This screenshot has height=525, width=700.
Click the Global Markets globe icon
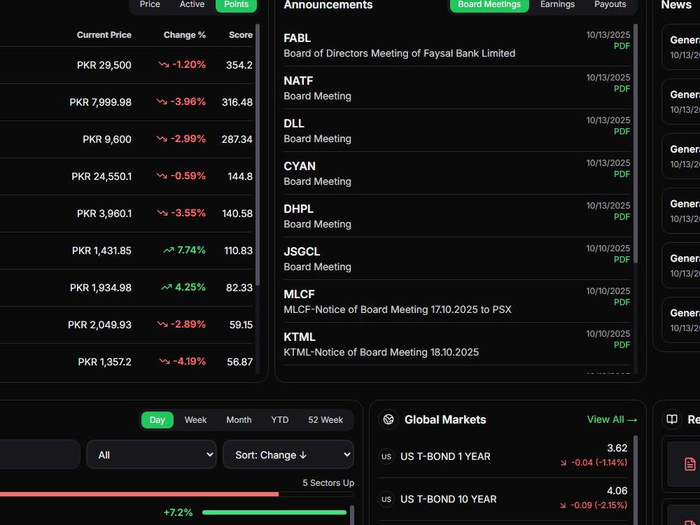point(388,419)
